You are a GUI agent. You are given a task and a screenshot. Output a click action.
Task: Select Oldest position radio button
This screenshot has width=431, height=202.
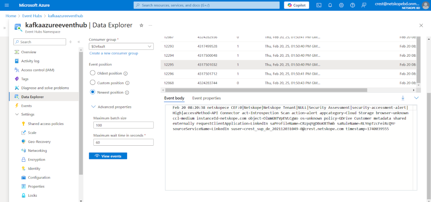[93, 73]
